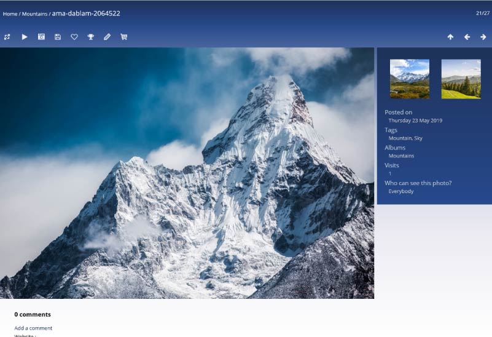The image size is (492, 337).
Task: Select the Sky tag
Action: [x=418, y=138]
